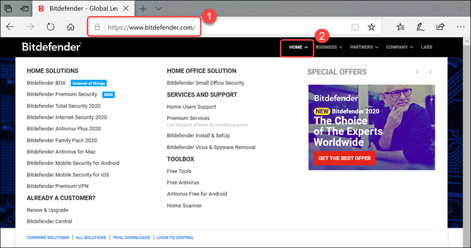The image size is (471, 248).
Task: Open Bitdefender Premium VPN
Action: (58, 187)
